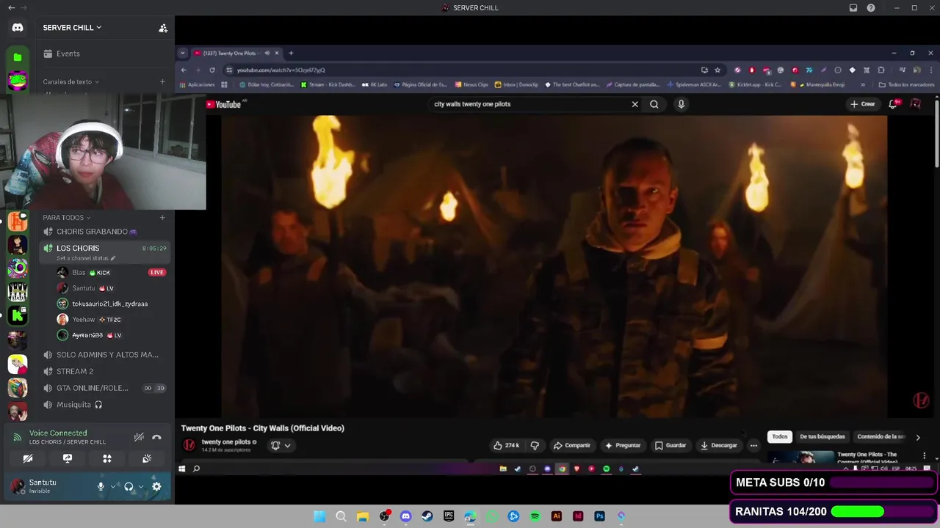
Task: Join Musiquita voice channel
Action: pyautogui.click(x=73, y=405)
